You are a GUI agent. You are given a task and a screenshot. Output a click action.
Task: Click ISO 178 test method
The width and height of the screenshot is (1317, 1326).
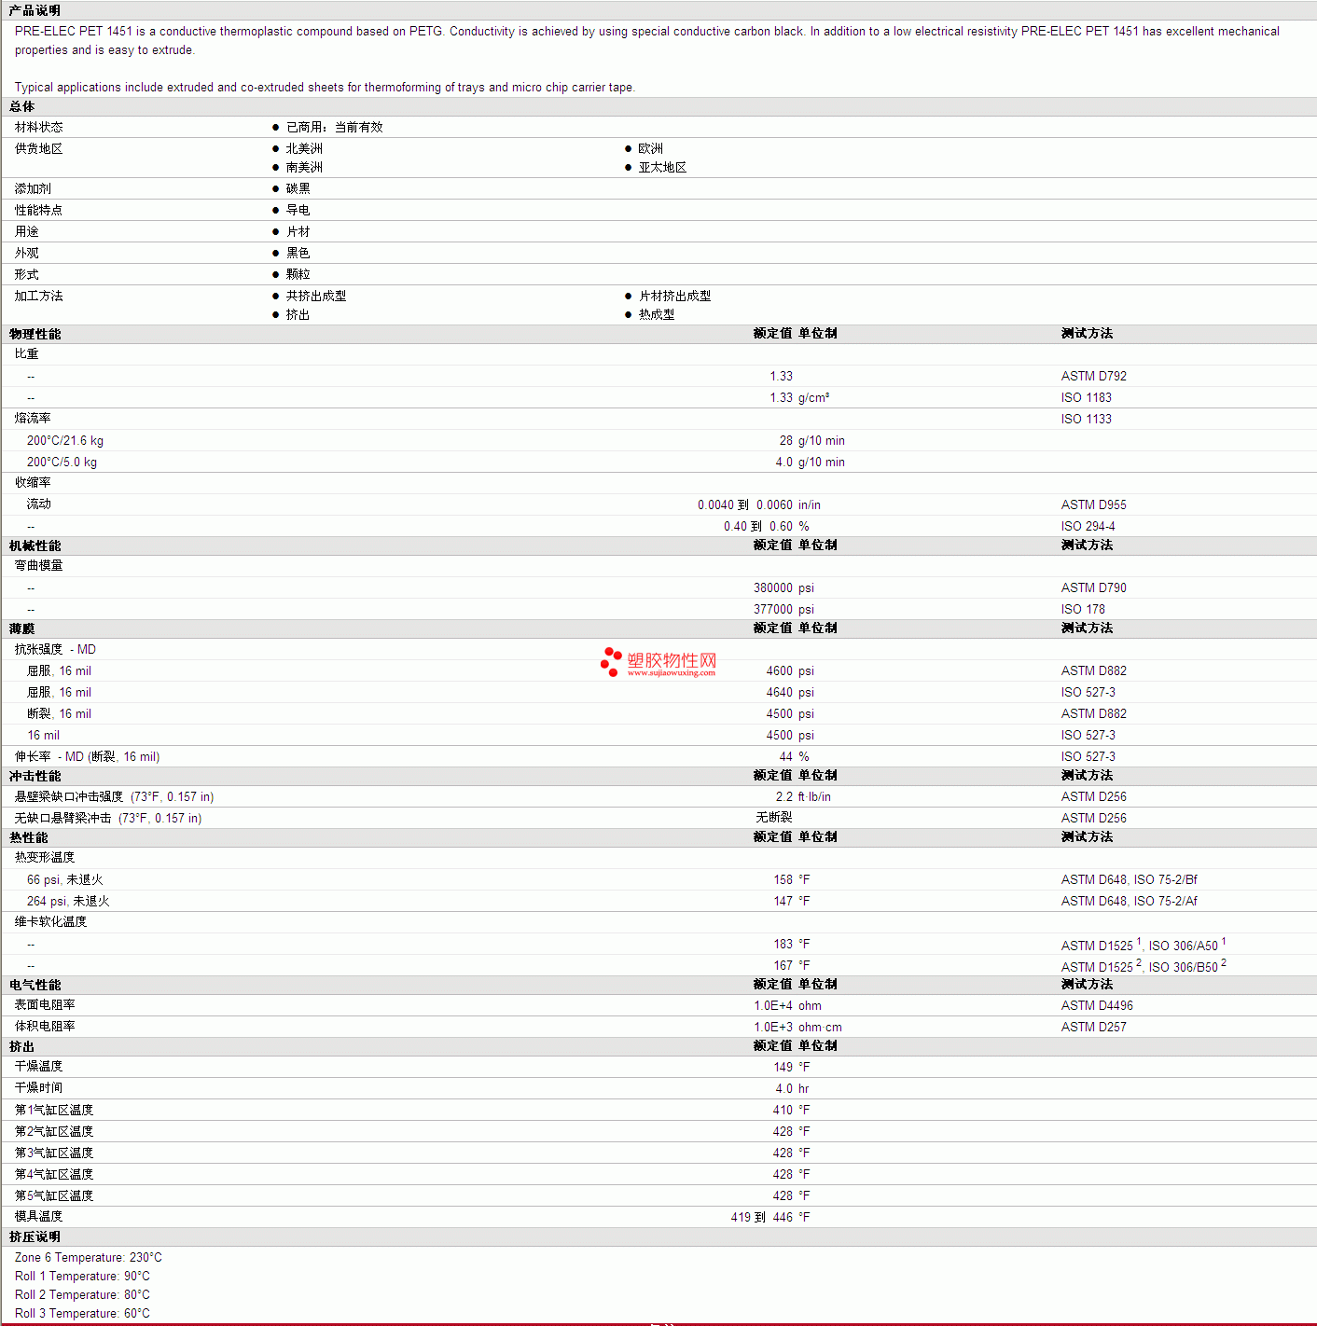pos(1083,609)
